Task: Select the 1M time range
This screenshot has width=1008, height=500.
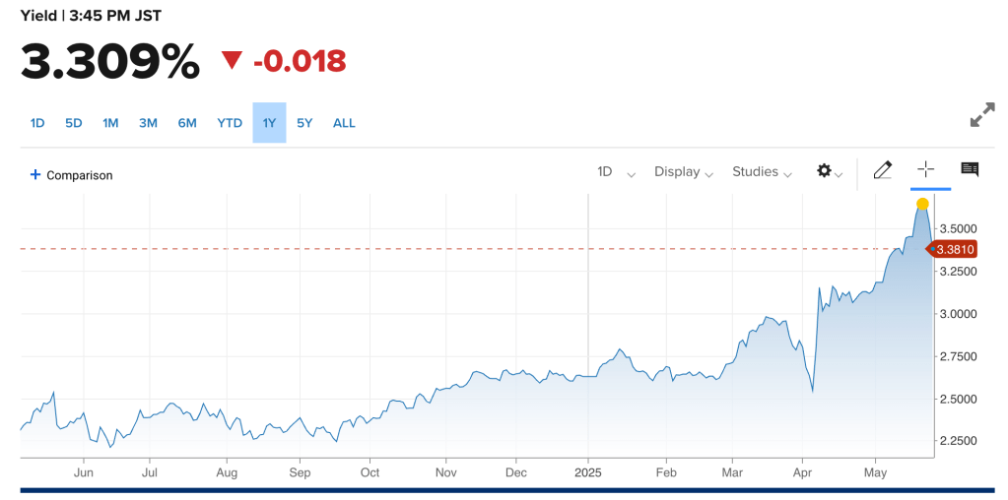Action: click(110, 123)
